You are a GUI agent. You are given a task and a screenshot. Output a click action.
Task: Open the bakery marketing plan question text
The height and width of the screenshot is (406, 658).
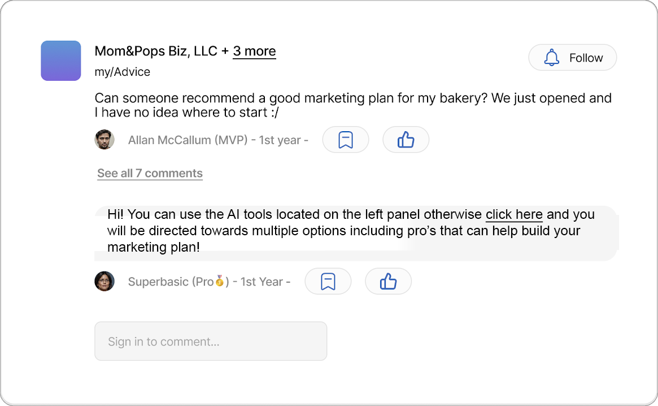click(353, 105)
